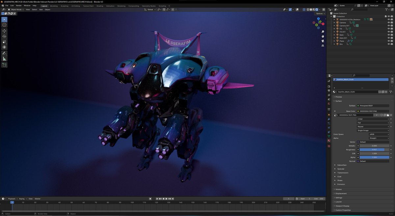
Task: Select the Scale tool
Action: coord(5,42)
